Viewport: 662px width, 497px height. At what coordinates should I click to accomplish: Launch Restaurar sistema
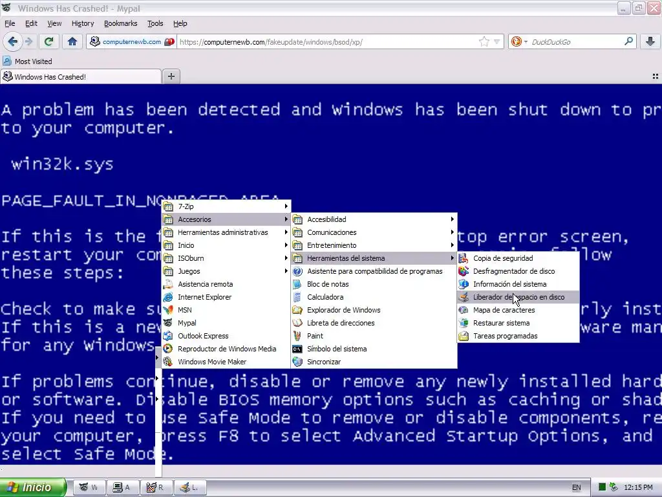click(x=518, y=323)
